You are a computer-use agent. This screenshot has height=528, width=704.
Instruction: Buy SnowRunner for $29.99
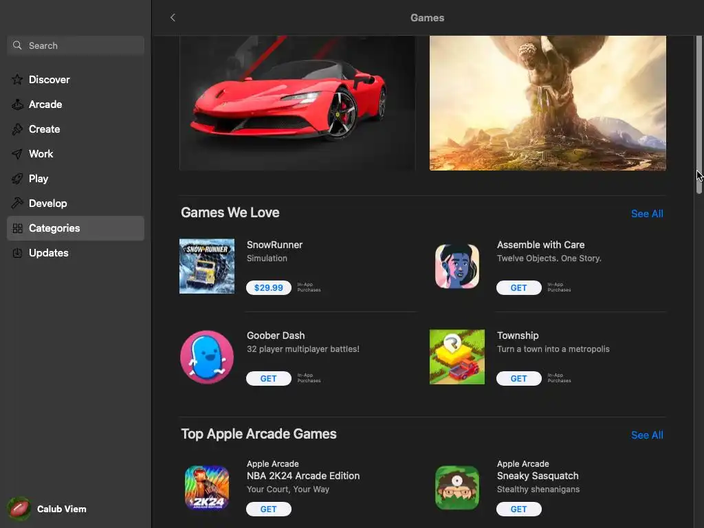269,288
